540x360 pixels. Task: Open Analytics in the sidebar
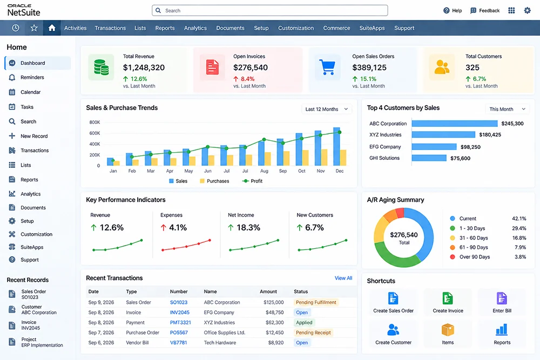click(30, 194)
